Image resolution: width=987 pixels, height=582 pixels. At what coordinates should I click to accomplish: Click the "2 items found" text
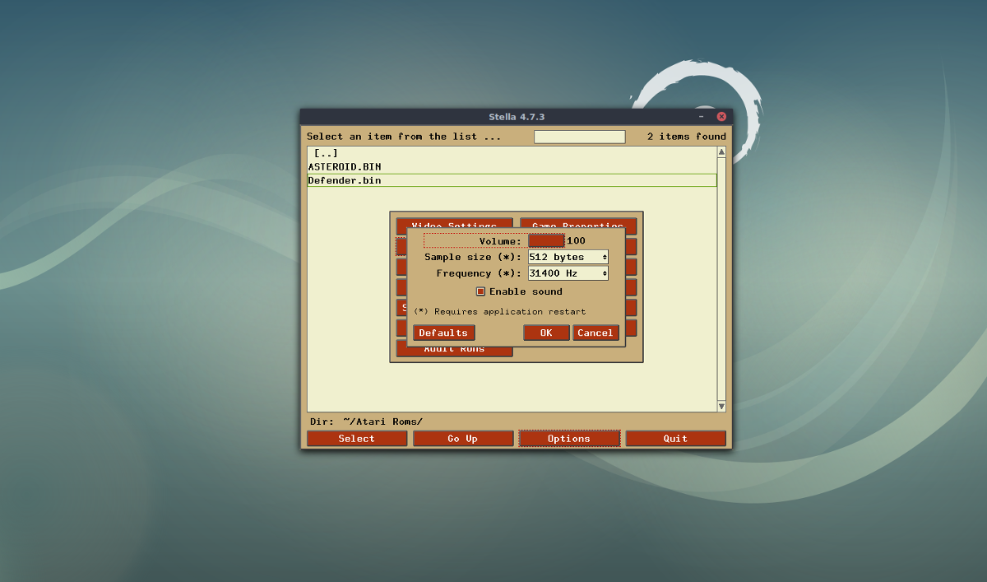click(x=687, y=137)
